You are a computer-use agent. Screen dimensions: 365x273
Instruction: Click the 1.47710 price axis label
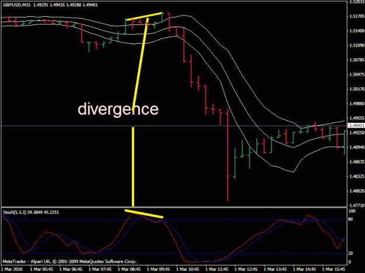click(x=357, y=205)
